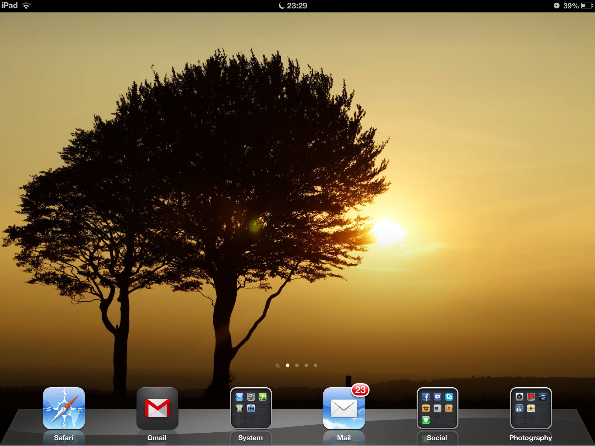
Task: Open the Safari browser app
Action: [64, 408]
